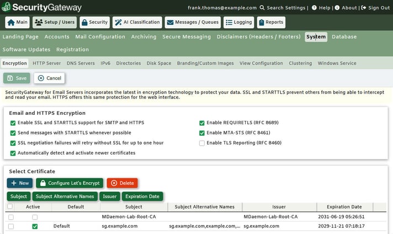Open Disclaimers (Headers / Footers) menu
This screenshot has width=393, height=234.
click(x=259, y=37)
